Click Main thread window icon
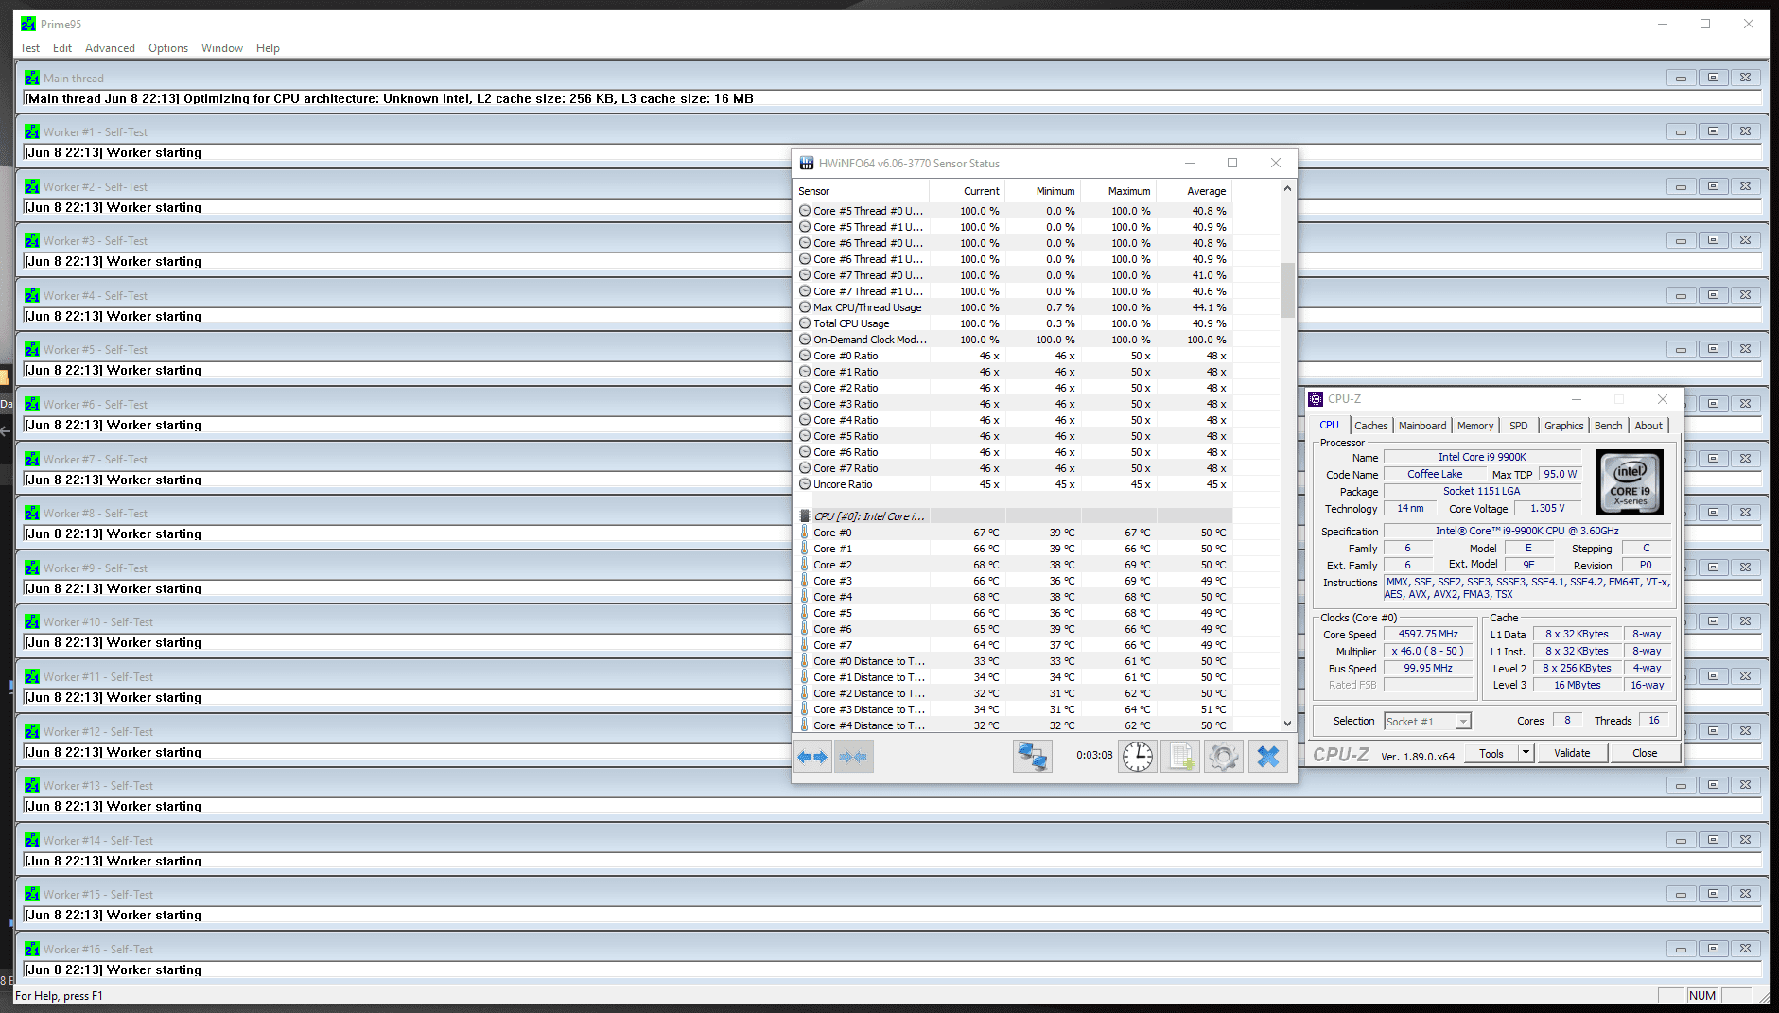Screen dimensions: 1779x1013 (32, 79)
